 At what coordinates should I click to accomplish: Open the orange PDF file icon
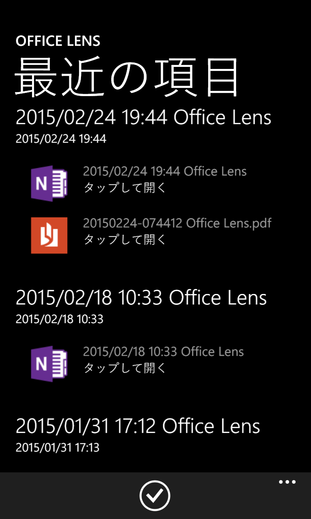49,235
